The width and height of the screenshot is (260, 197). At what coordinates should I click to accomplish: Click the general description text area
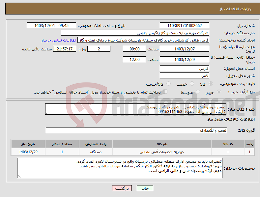tap(136, 109)
